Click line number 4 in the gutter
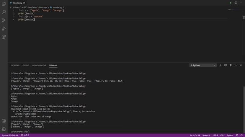Viewport: 245px width, 137px height. click(14, 19)
